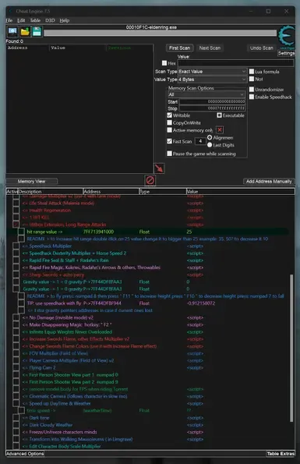Click the scan progress bar

pyautogui.click(x=161, y=33)
